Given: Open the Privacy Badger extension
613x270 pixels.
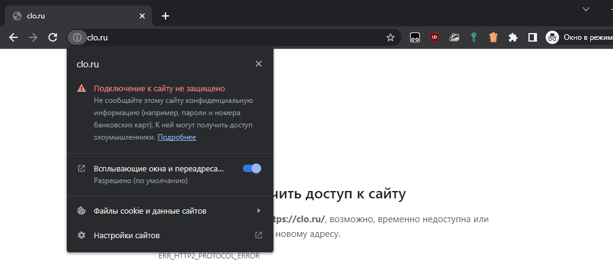Looking at the screenshot, I should coord(454,37).
